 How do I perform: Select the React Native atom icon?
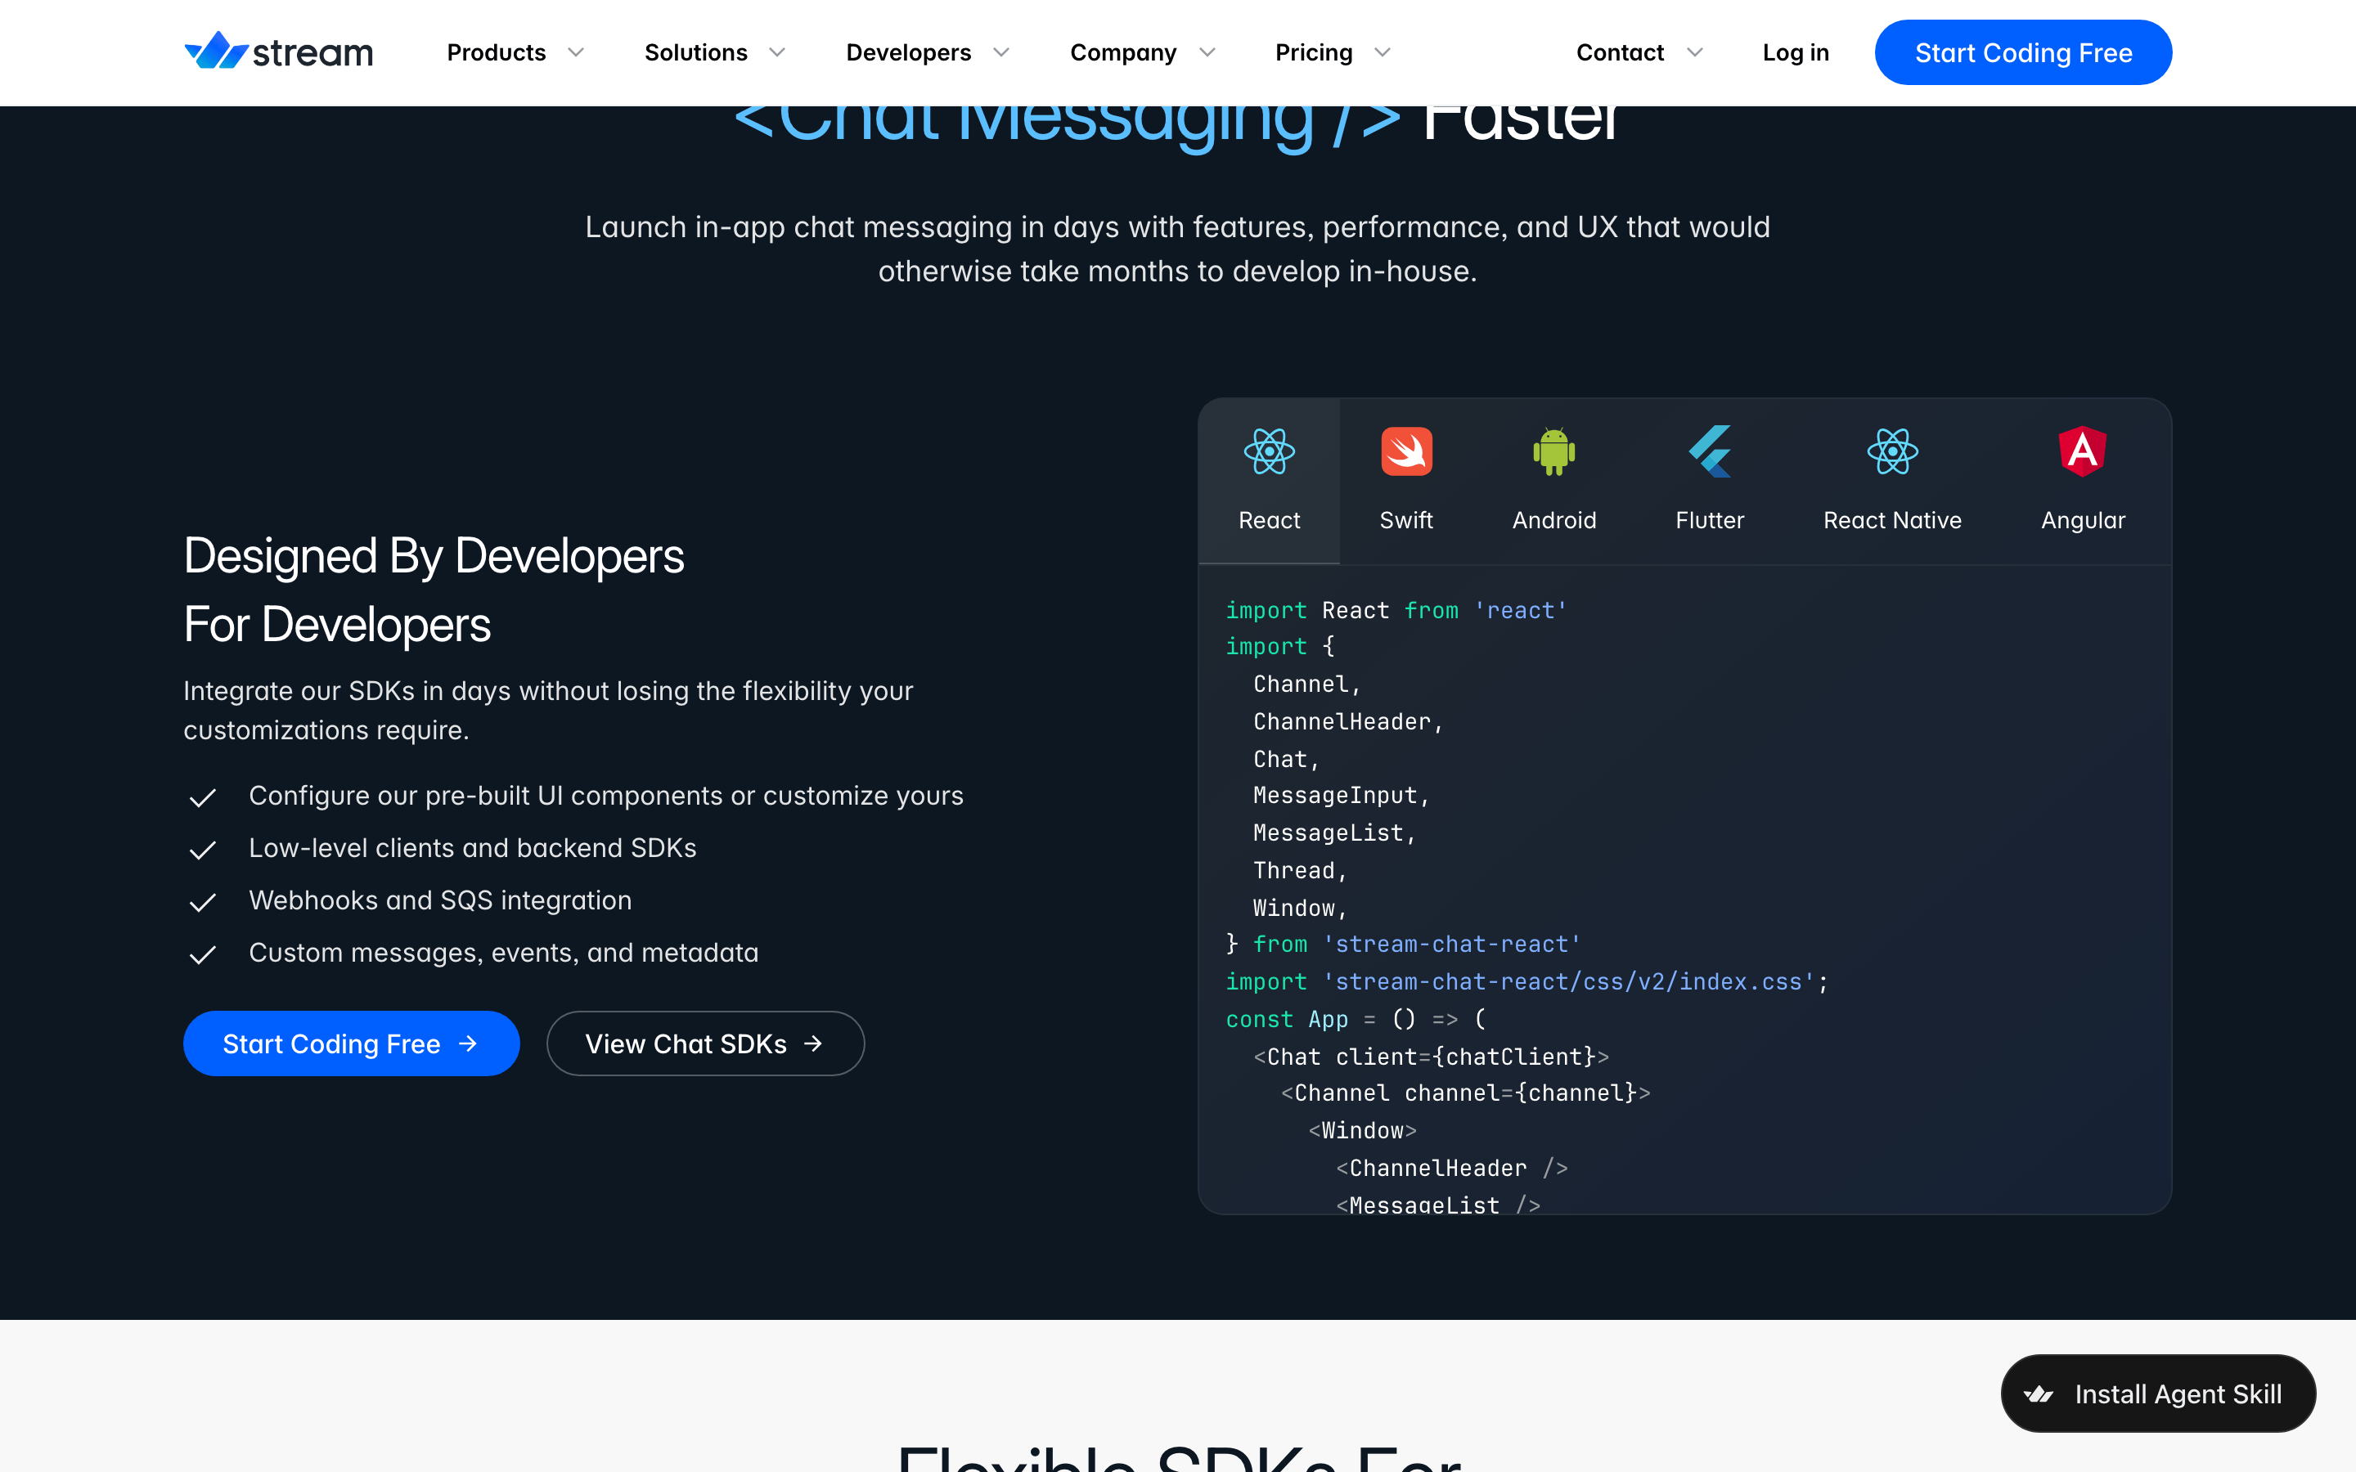(x=1891, y=451)
